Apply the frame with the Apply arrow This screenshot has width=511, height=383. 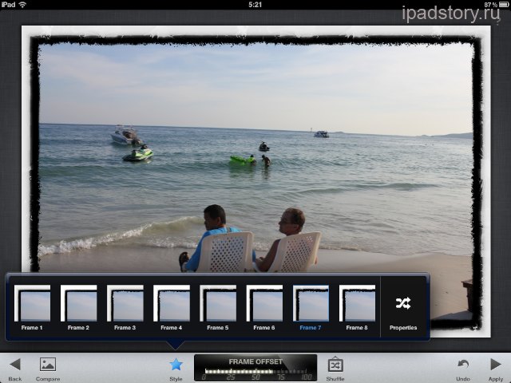click(496, 365)
